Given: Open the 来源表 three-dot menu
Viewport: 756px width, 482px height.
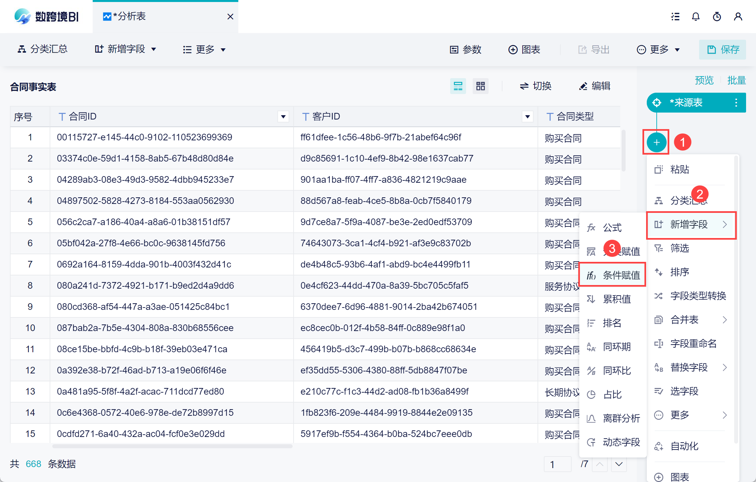Looking at the screenshot, I should click(736, 103).
